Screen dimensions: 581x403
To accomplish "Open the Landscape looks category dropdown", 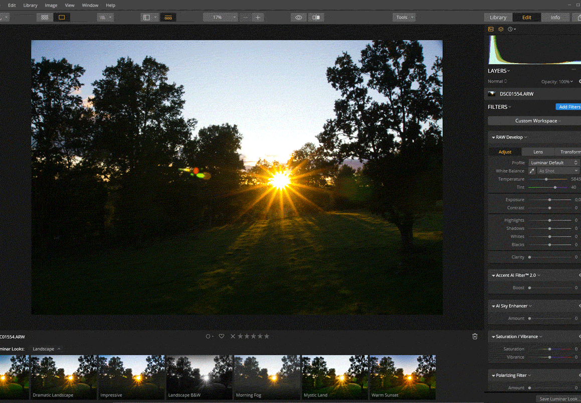I will coord(46,349).
